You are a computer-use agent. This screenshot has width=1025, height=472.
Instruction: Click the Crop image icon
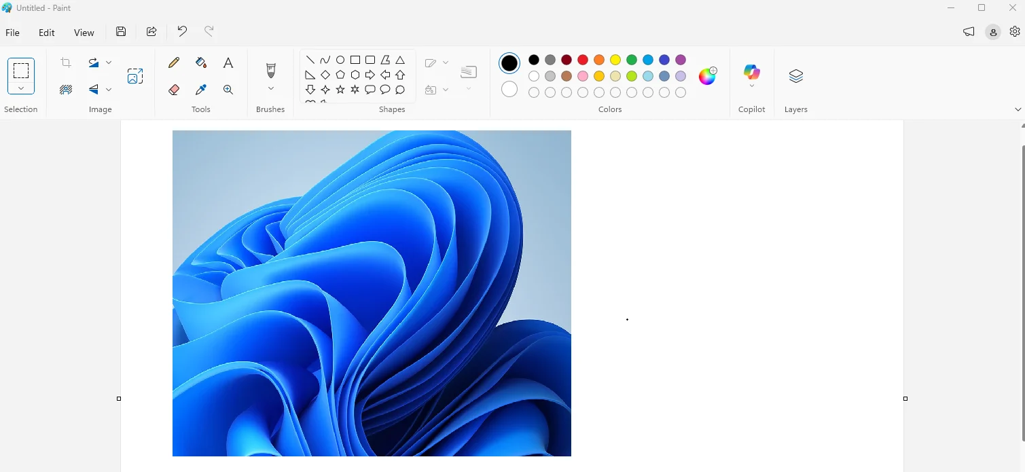pos(66,62)
